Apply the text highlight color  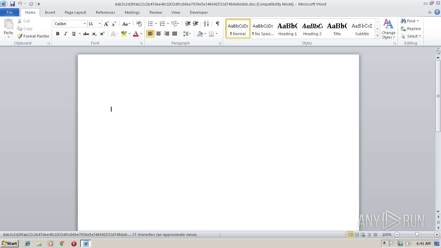(124, 34)
